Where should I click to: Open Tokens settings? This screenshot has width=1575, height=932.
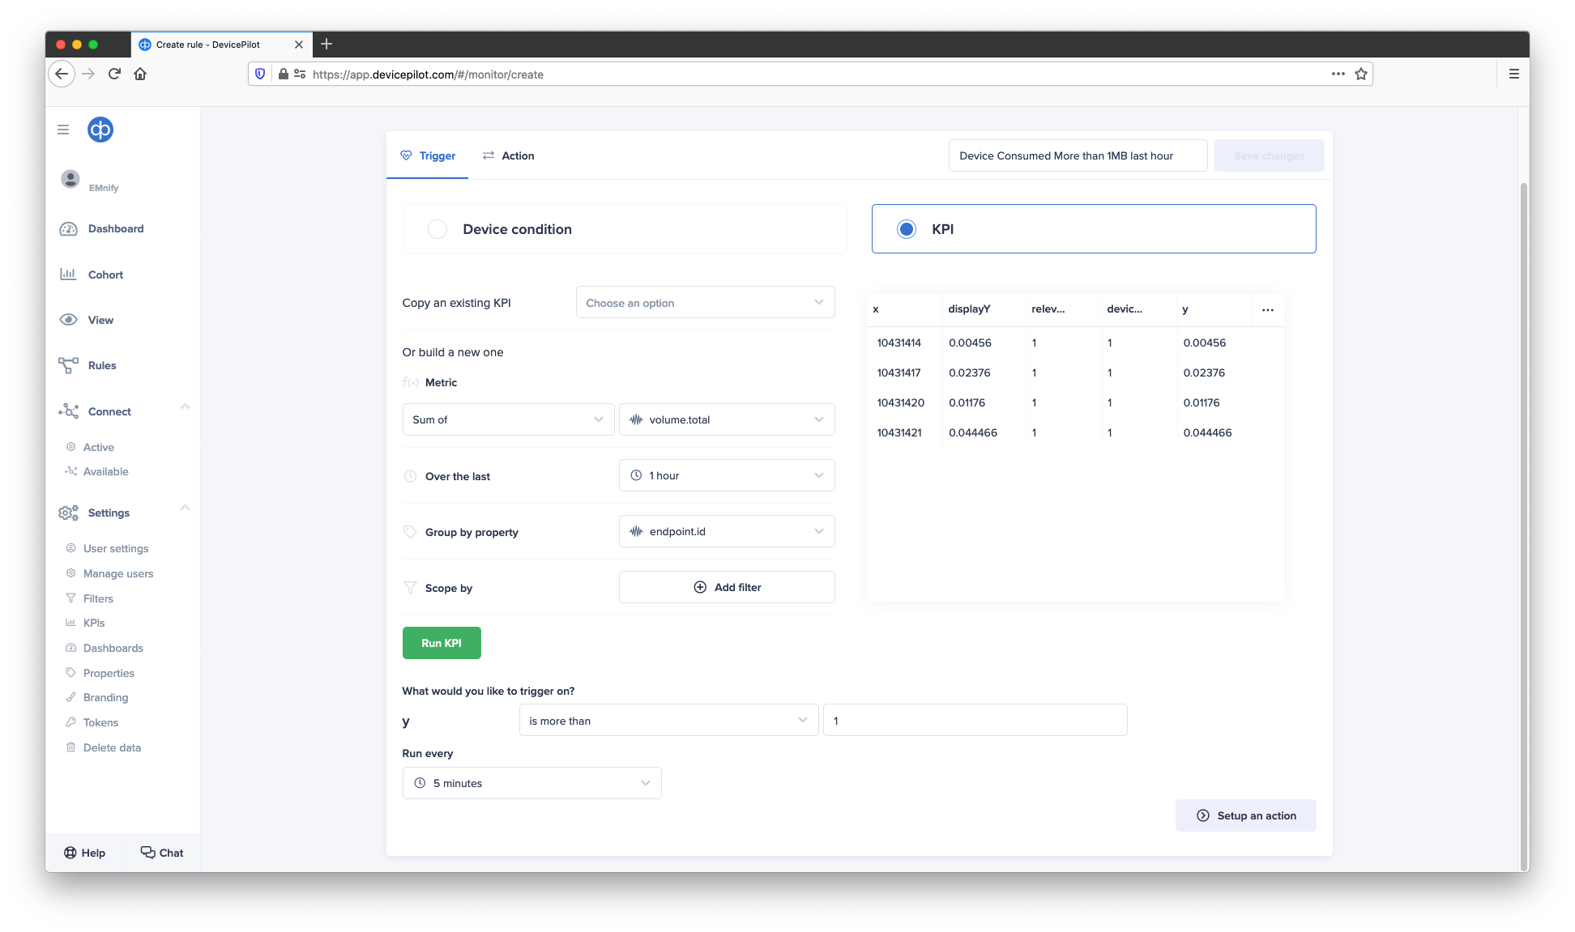click(x=100, y=722)
